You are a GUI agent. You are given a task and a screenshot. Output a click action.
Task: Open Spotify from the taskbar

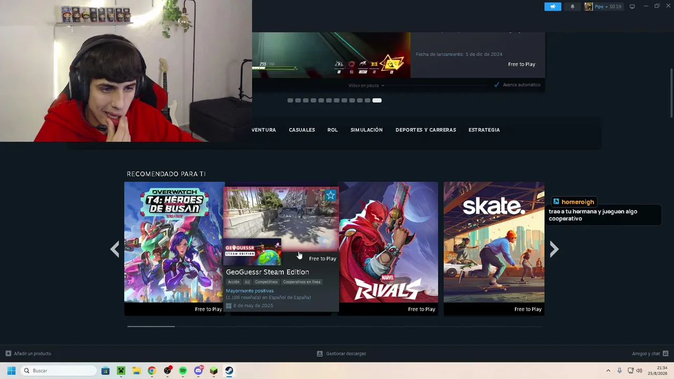pos(183,371)
